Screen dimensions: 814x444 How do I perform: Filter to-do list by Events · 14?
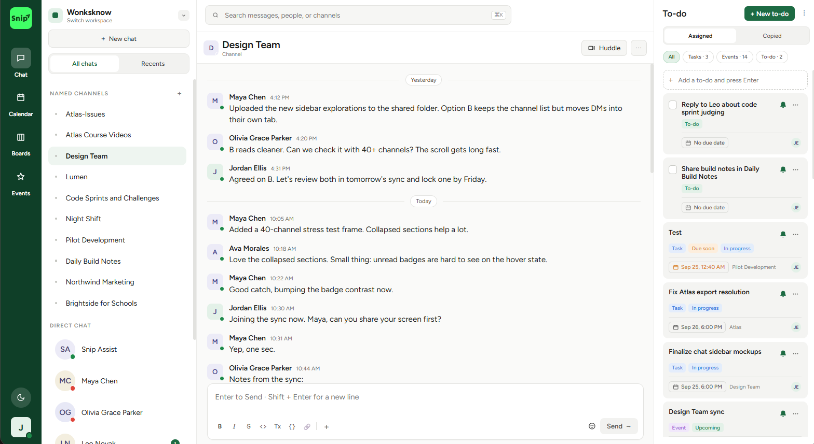coord(735,57)
